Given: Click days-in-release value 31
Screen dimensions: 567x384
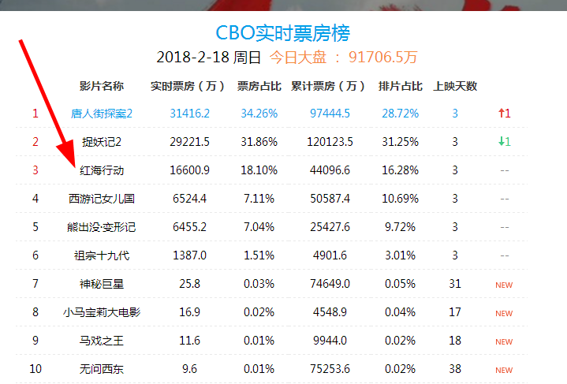Looking at the screenshot, I should coord(455,284).
